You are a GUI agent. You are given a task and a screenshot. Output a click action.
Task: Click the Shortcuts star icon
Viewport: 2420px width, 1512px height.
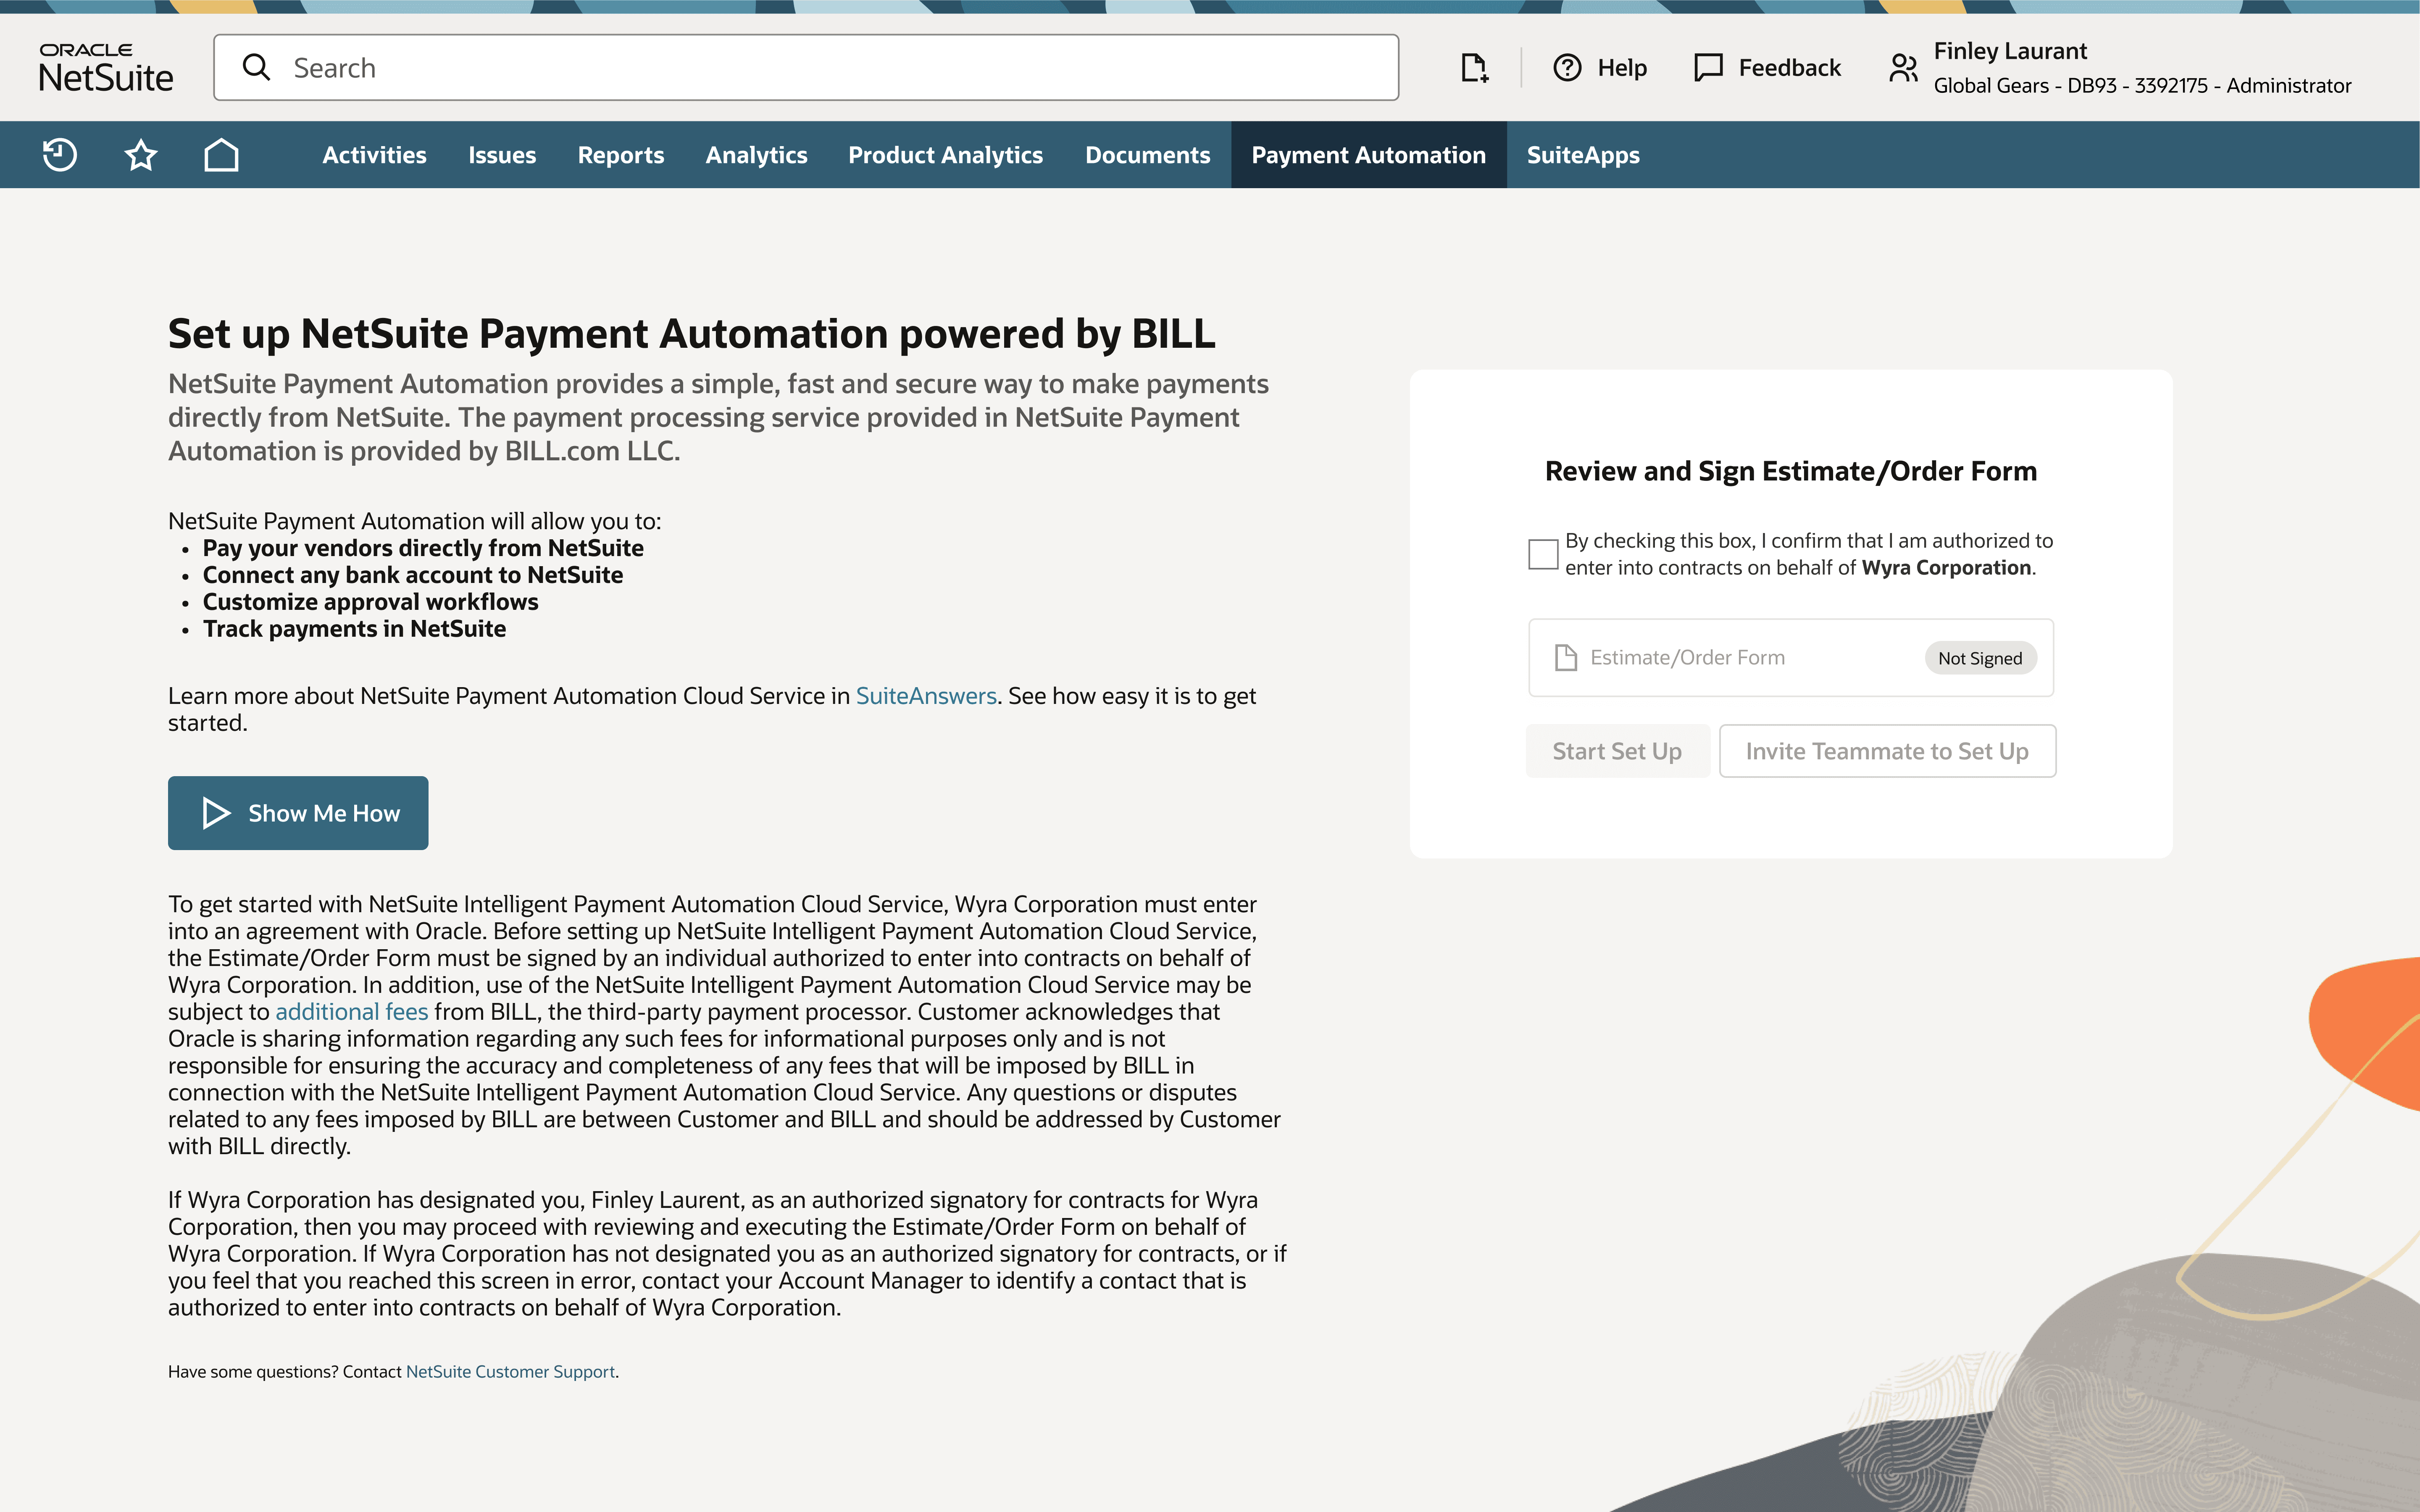coord(141,155)
